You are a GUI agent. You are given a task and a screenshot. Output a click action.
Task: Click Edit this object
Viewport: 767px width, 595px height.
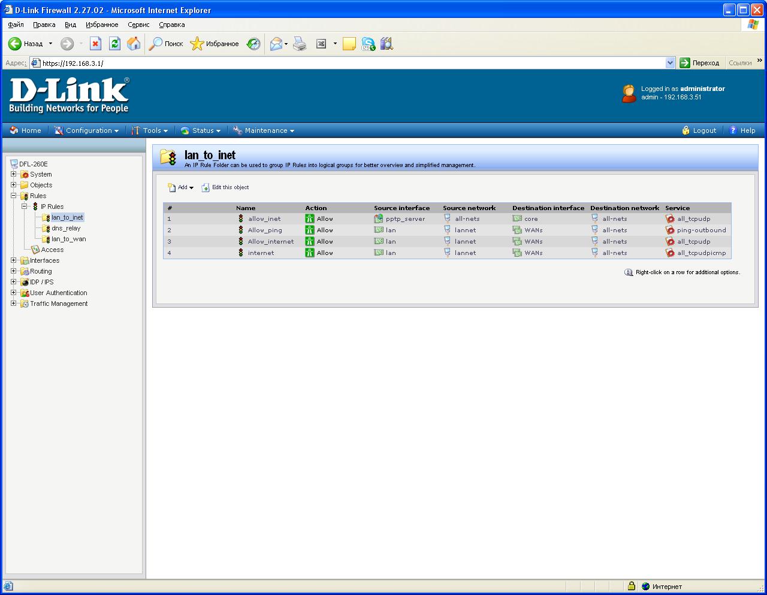[225, 187]
